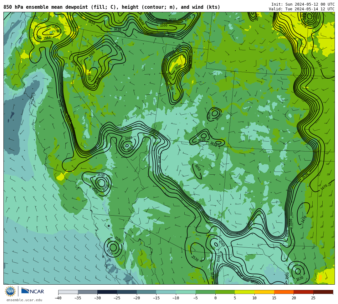
Task: Select the -5 to 0 green swatch
Action: pyautogui.click(x=205, y=292)
